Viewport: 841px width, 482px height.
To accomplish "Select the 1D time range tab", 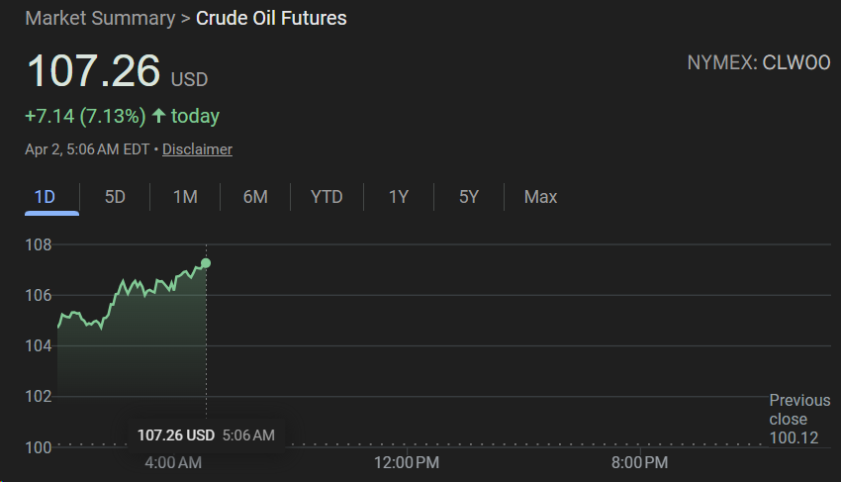I will [x=45, y=197].
